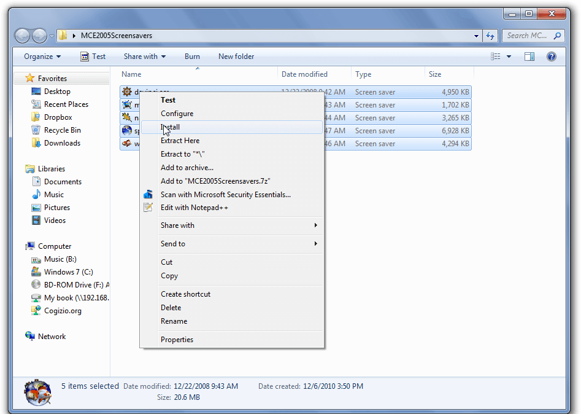581x414 pixels.
Task: Open the view options dropdown arrow
Action: pyautogui.click(x=509, y=57)
